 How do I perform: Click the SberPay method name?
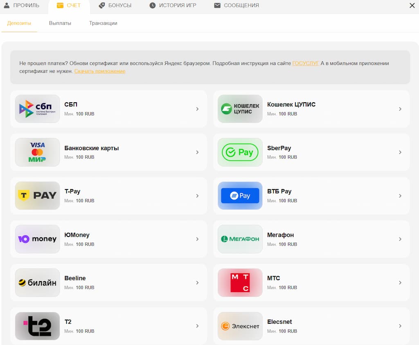(279, 148)
